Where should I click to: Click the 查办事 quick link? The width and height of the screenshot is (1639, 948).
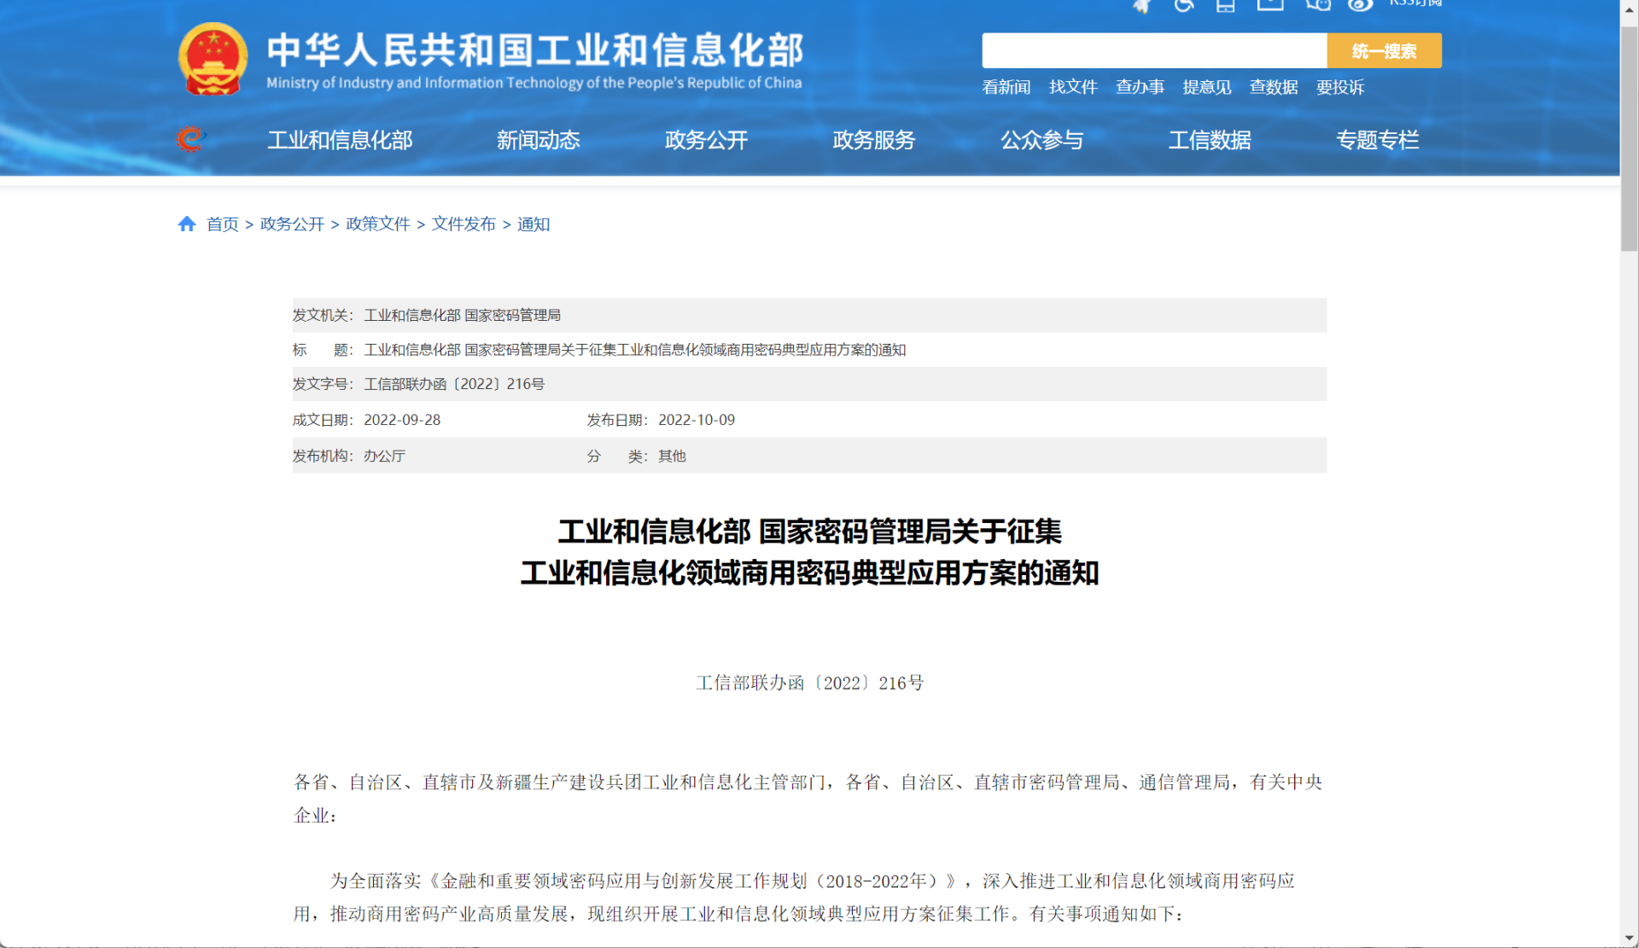click(1140, 87)
